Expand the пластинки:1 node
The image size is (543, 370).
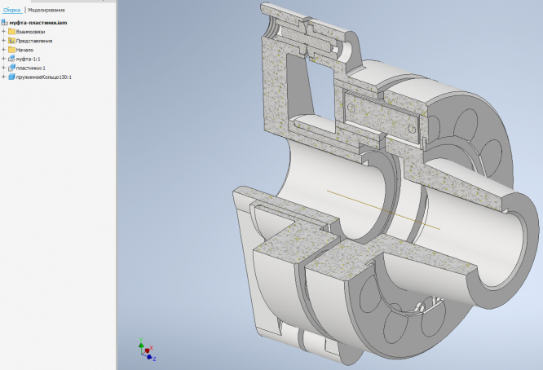tap(3, 68)
